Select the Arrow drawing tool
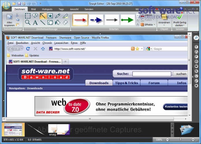Screen dimensions: 201x144 coord(43,16)
